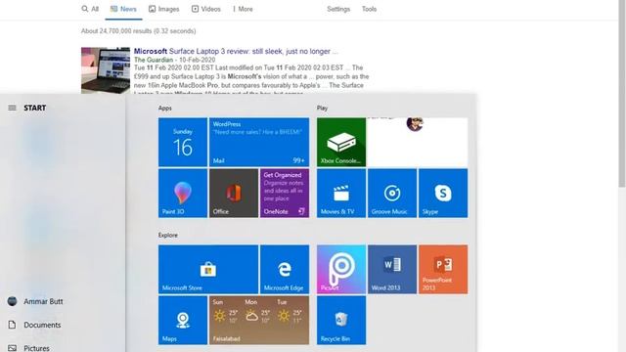
Task: Select the News search tab
Action: coord(123,9)
